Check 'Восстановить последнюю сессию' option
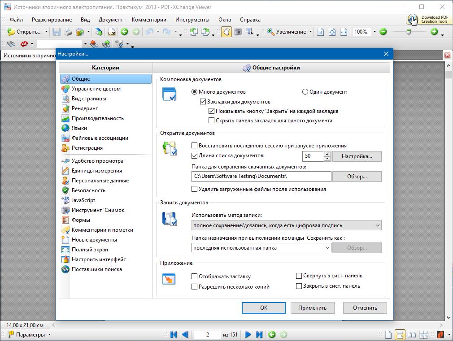Screen dimensions: 453x341 195,146
